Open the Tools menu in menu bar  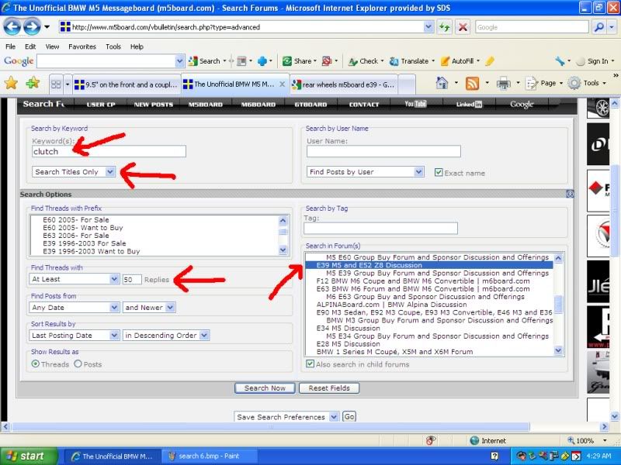coord(113,46)
